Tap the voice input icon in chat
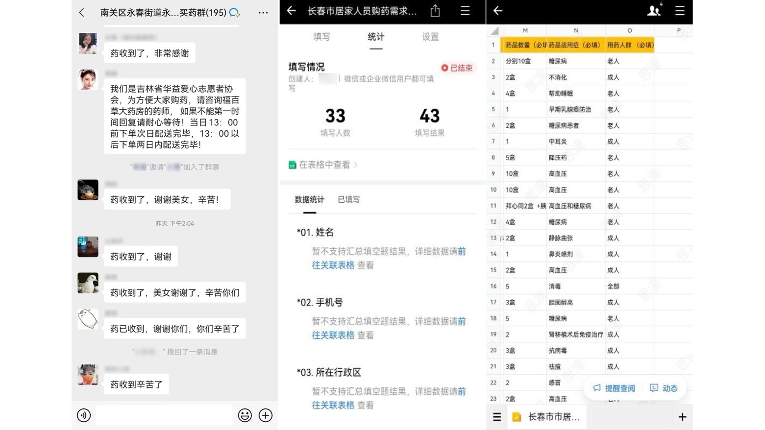 tap(84, 415)
